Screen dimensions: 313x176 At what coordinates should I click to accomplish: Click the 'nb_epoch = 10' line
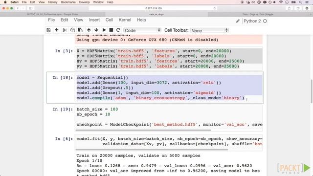[x=93, y=114]
